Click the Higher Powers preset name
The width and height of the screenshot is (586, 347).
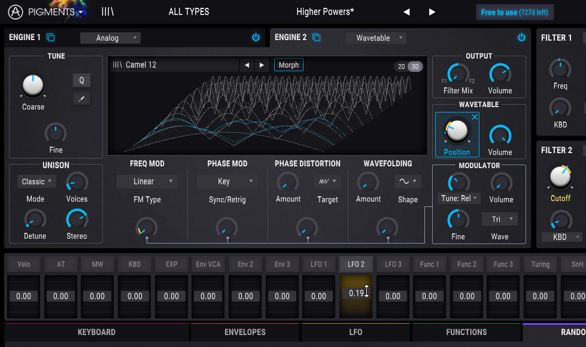pyautogui.click(x=325, y=12)
